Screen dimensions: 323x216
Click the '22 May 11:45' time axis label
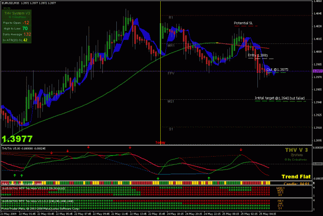(x=120, y=214)
